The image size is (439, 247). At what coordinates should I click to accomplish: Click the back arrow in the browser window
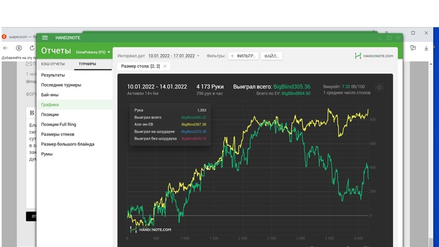5,48
